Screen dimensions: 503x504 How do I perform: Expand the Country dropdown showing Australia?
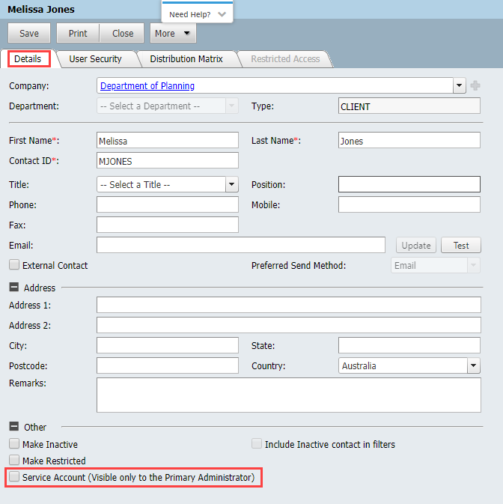(473, 366)
